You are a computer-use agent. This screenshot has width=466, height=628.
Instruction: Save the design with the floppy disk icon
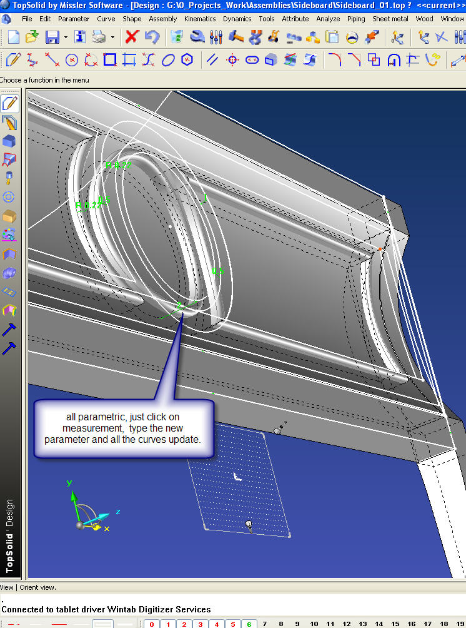pos(52,38)
